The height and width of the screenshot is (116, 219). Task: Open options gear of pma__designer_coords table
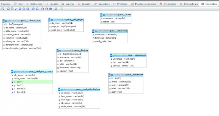(x=14, y=72)
